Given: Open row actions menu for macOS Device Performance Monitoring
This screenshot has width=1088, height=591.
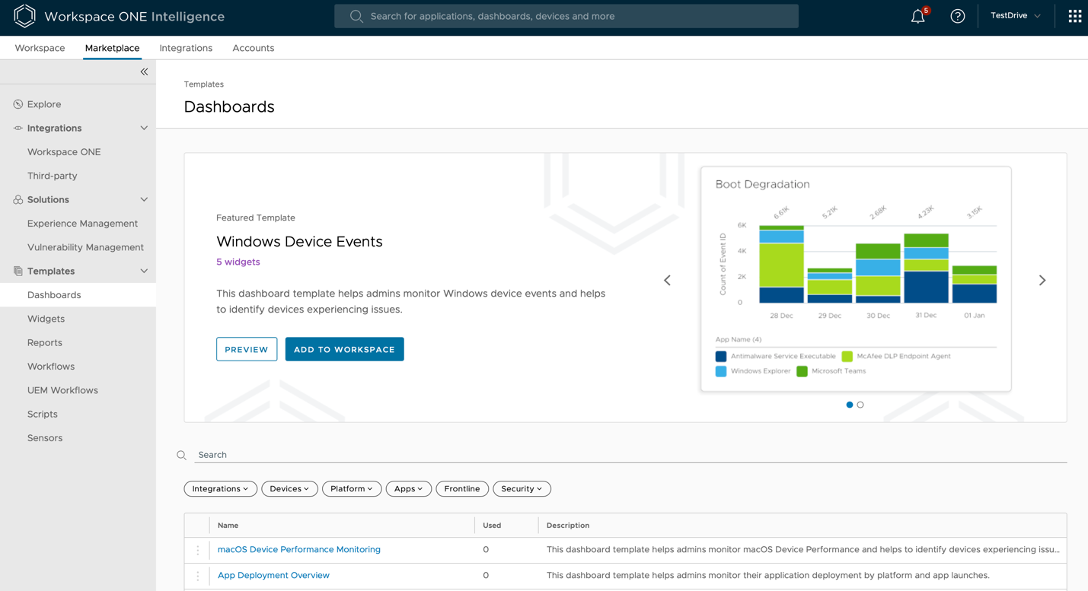Looking at the screenshot, I should click(x=198, y=550).
